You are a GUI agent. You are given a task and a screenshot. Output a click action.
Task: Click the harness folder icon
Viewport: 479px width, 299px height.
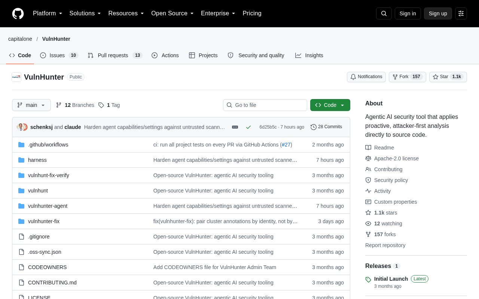pos(21,160)
